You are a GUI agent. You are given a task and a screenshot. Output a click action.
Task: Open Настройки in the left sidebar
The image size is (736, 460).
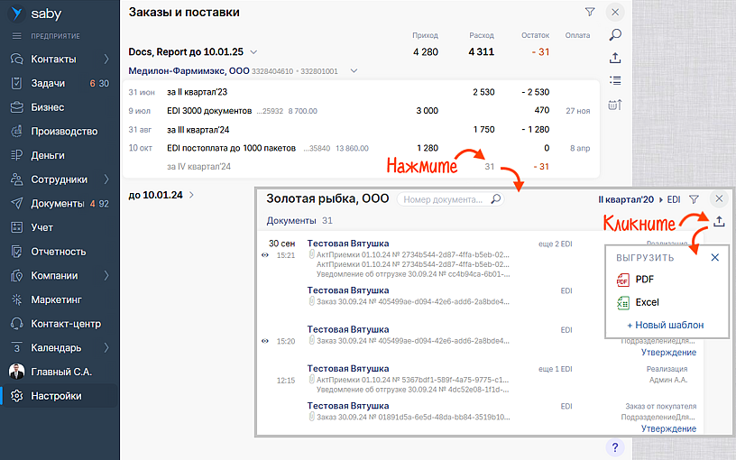pos(56,396)
